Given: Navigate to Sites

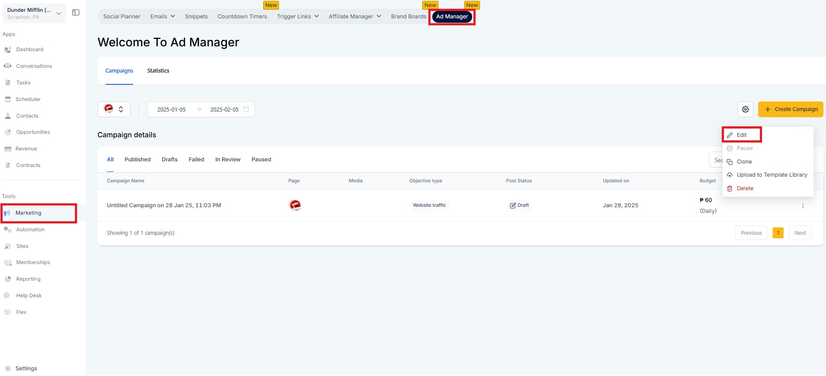Looking at the screenshot, I should coord(22,246).
